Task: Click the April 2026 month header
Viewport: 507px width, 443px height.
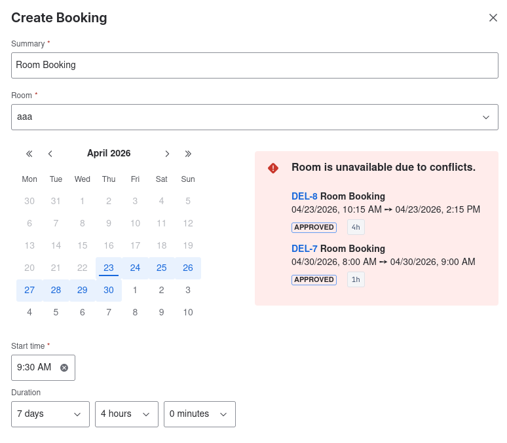Action: (x=109, y=154)
